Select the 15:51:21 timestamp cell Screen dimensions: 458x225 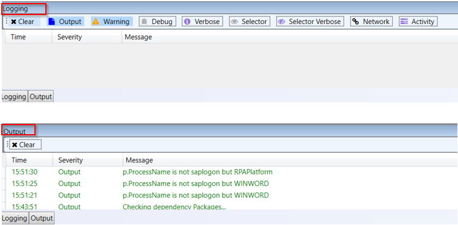(x=25, y=196)
